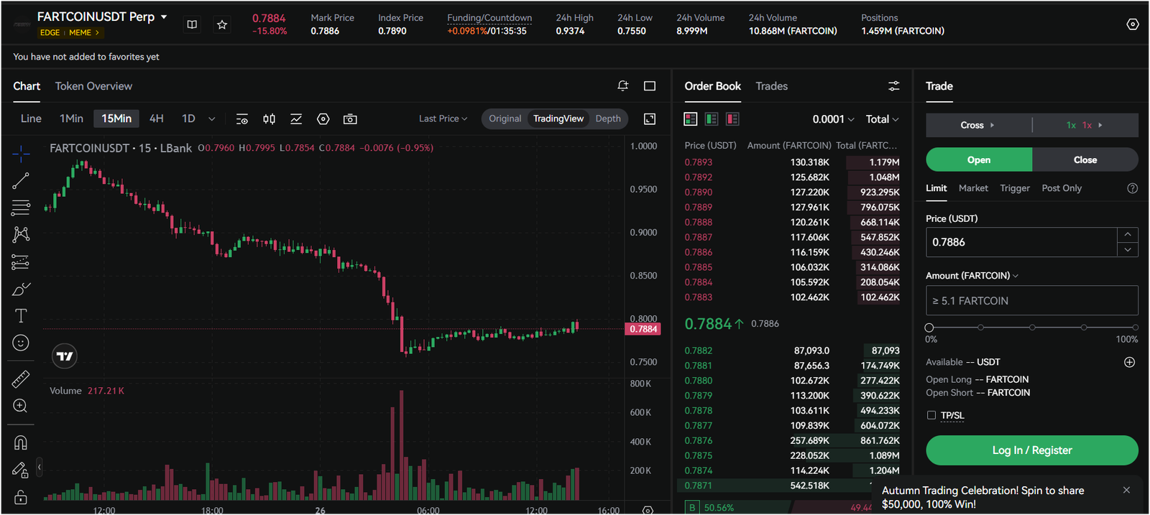
Task: Open the Cross margin mode selector
Action: (977, 125)
